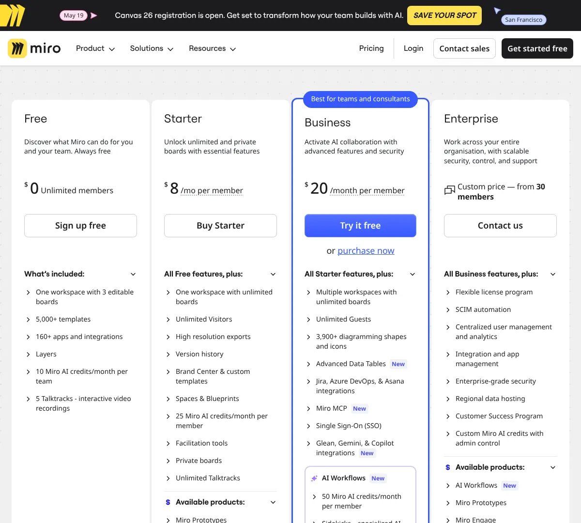The image size is (581, 523).
Task: Expand Single Sign-On (SSO) item
Action: pyautogui.click(x=360, y=426)
